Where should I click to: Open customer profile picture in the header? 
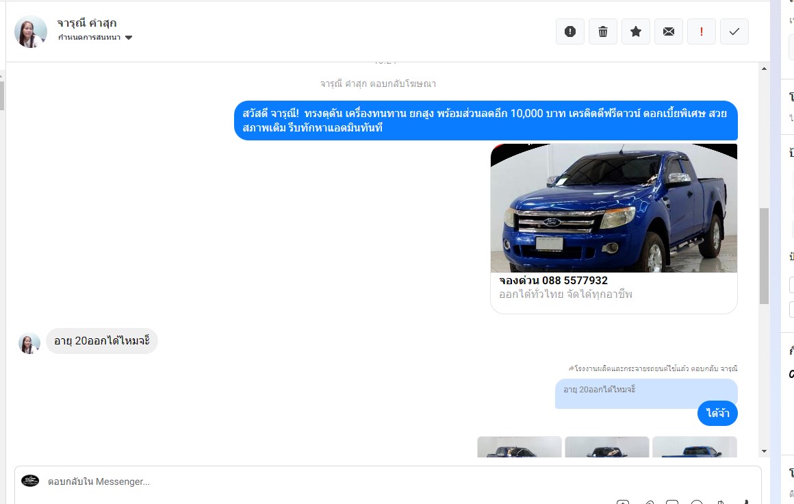[31, 32]
